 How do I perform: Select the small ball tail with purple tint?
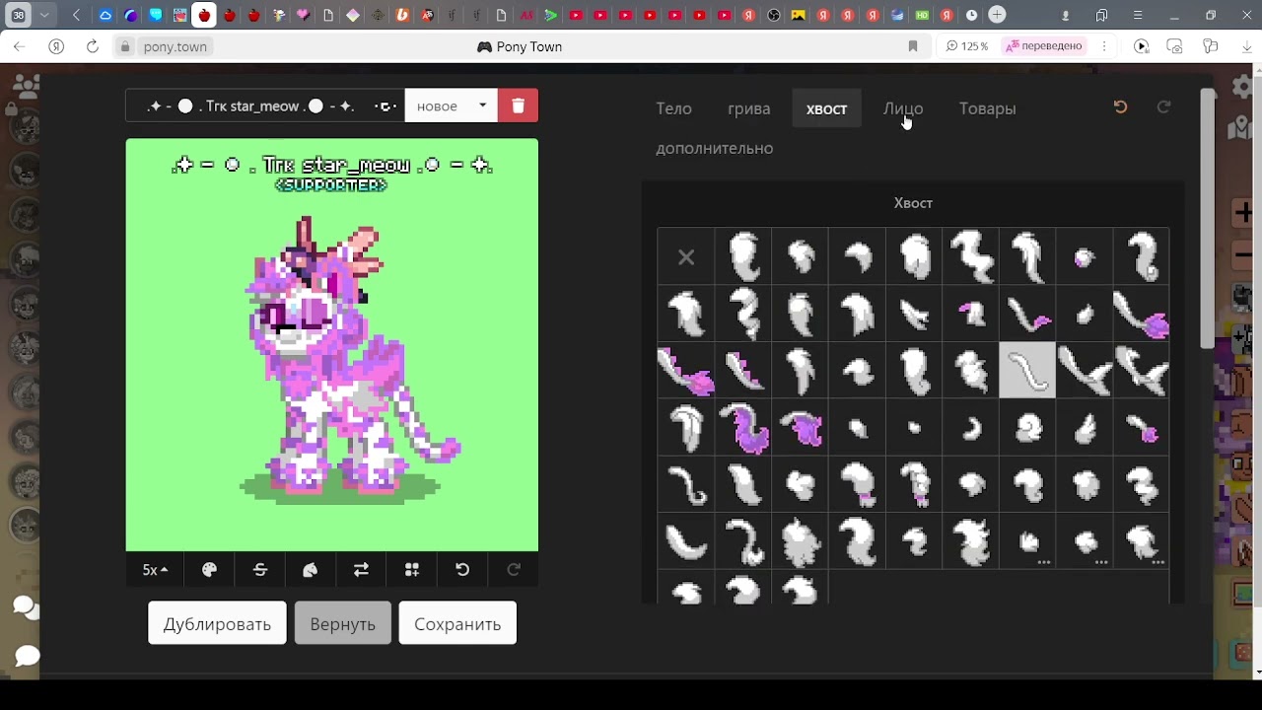[1085, 257]
